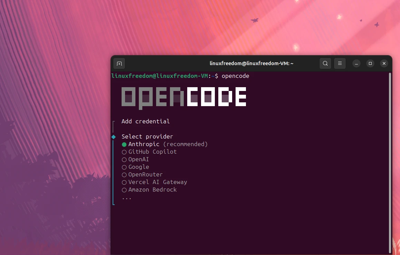Click the Add credential heading
The width and height of the screenshot is (400, 255).
coord(145,121)
